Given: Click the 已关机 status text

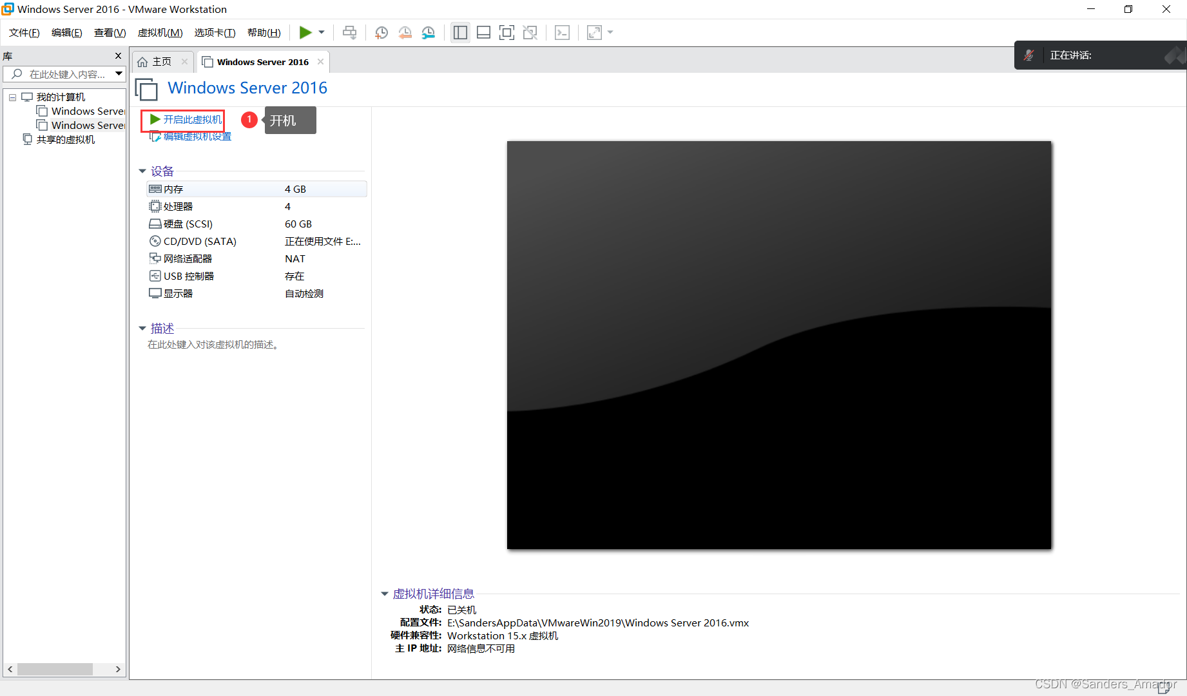Looking at the screenshot, I should tap(462, 610).
